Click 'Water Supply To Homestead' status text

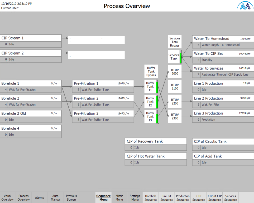tap(221, 45)
